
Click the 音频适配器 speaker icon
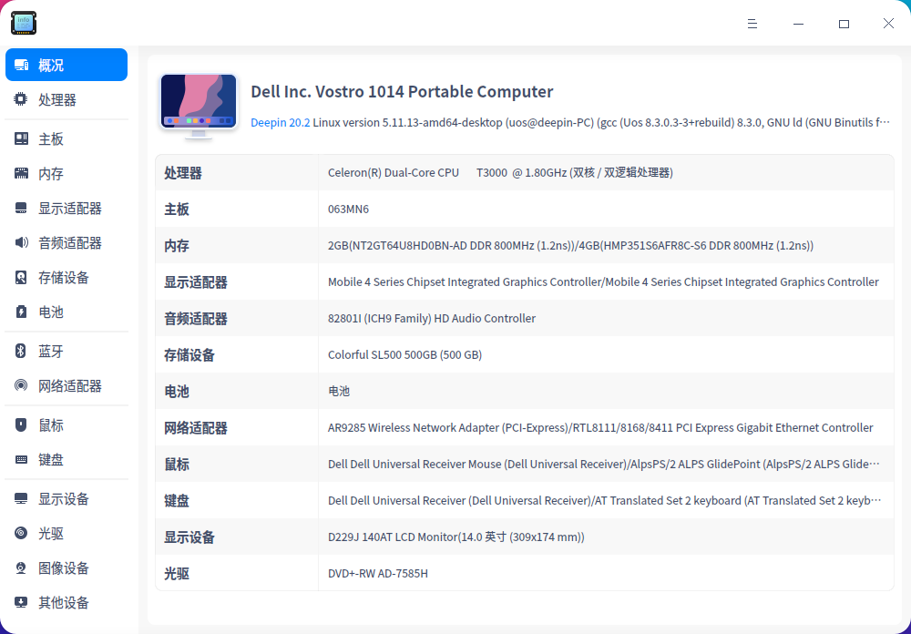tap(21, 242)
